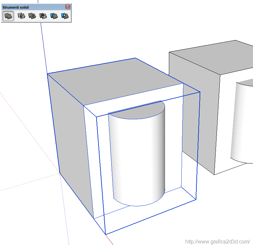Image resolution: width=253 pixels, height=245 pixels.
Task: Select the Outer Shell solid tool
Action: [x=8, y=16]
